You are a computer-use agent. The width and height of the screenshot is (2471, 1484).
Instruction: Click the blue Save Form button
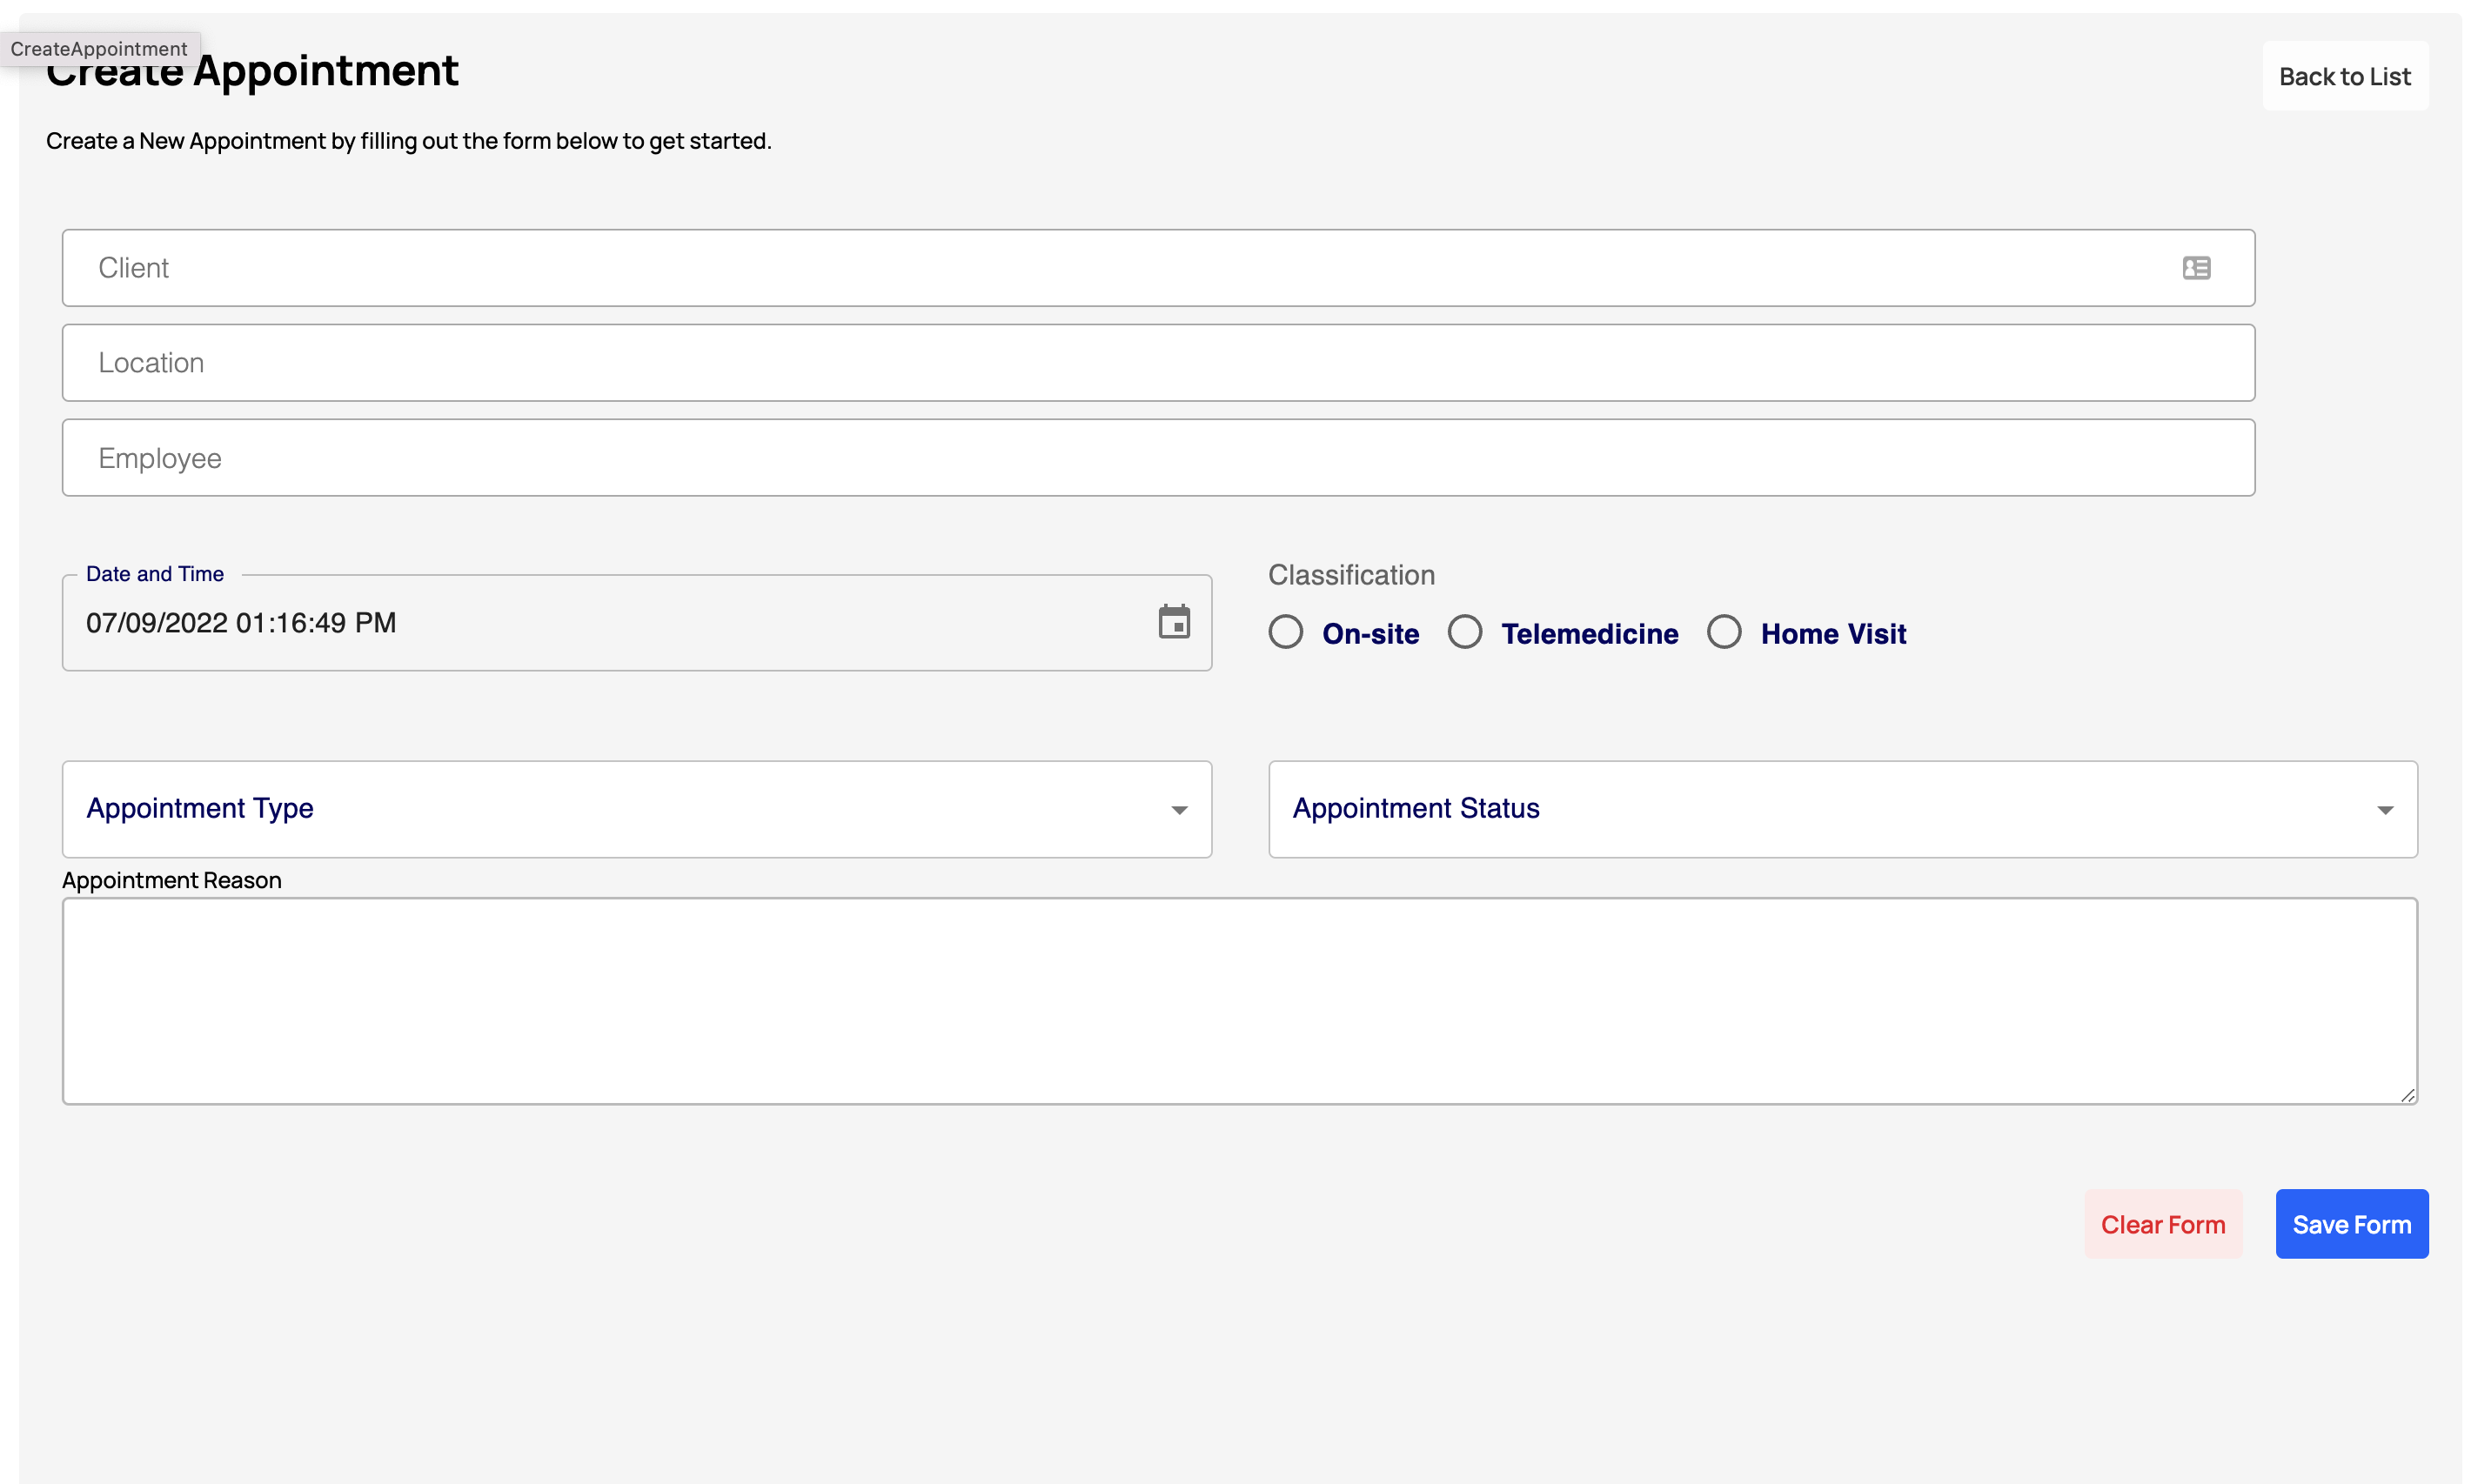[2350, 1224]
